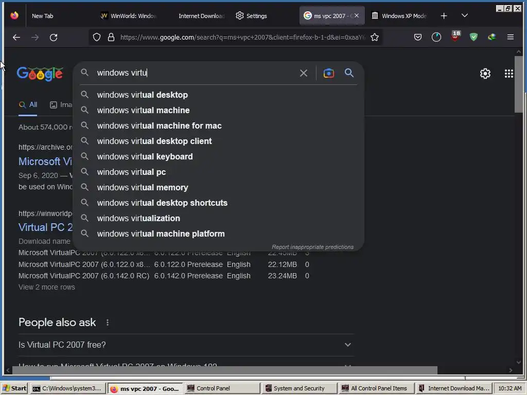Click View 2 more rows

click(x=47, y=287)
